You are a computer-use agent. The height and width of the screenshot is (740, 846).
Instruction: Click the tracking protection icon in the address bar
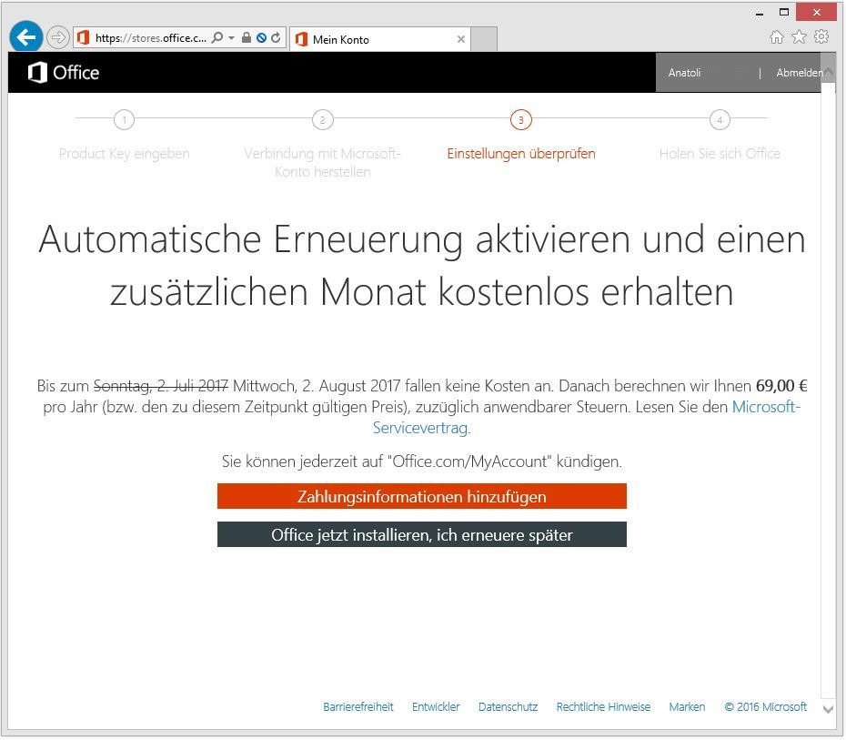[x=262, y=36]
